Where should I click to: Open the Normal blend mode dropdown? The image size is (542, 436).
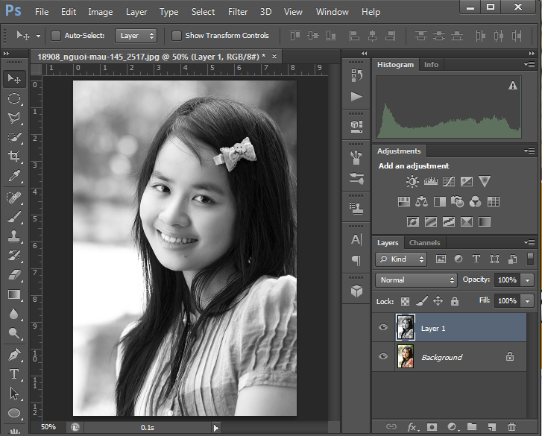[417, 280]
